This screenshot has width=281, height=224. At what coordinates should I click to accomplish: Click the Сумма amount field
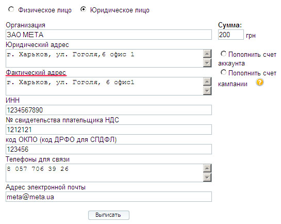tap(231, 35)
